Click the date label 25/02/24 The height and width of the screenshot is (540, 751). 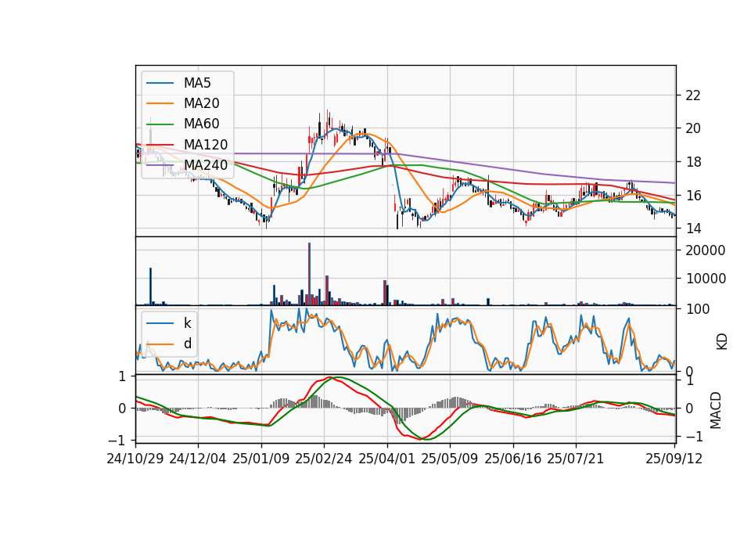pos(324,459)
